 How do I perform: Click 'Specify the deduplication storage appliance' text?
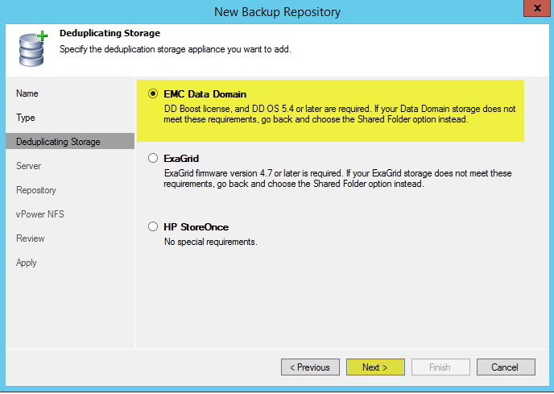[176, 49]
